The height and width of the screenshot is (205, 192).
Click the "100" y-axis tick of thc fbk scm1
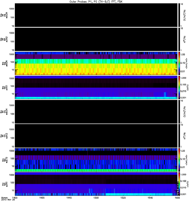click(12, 182)
